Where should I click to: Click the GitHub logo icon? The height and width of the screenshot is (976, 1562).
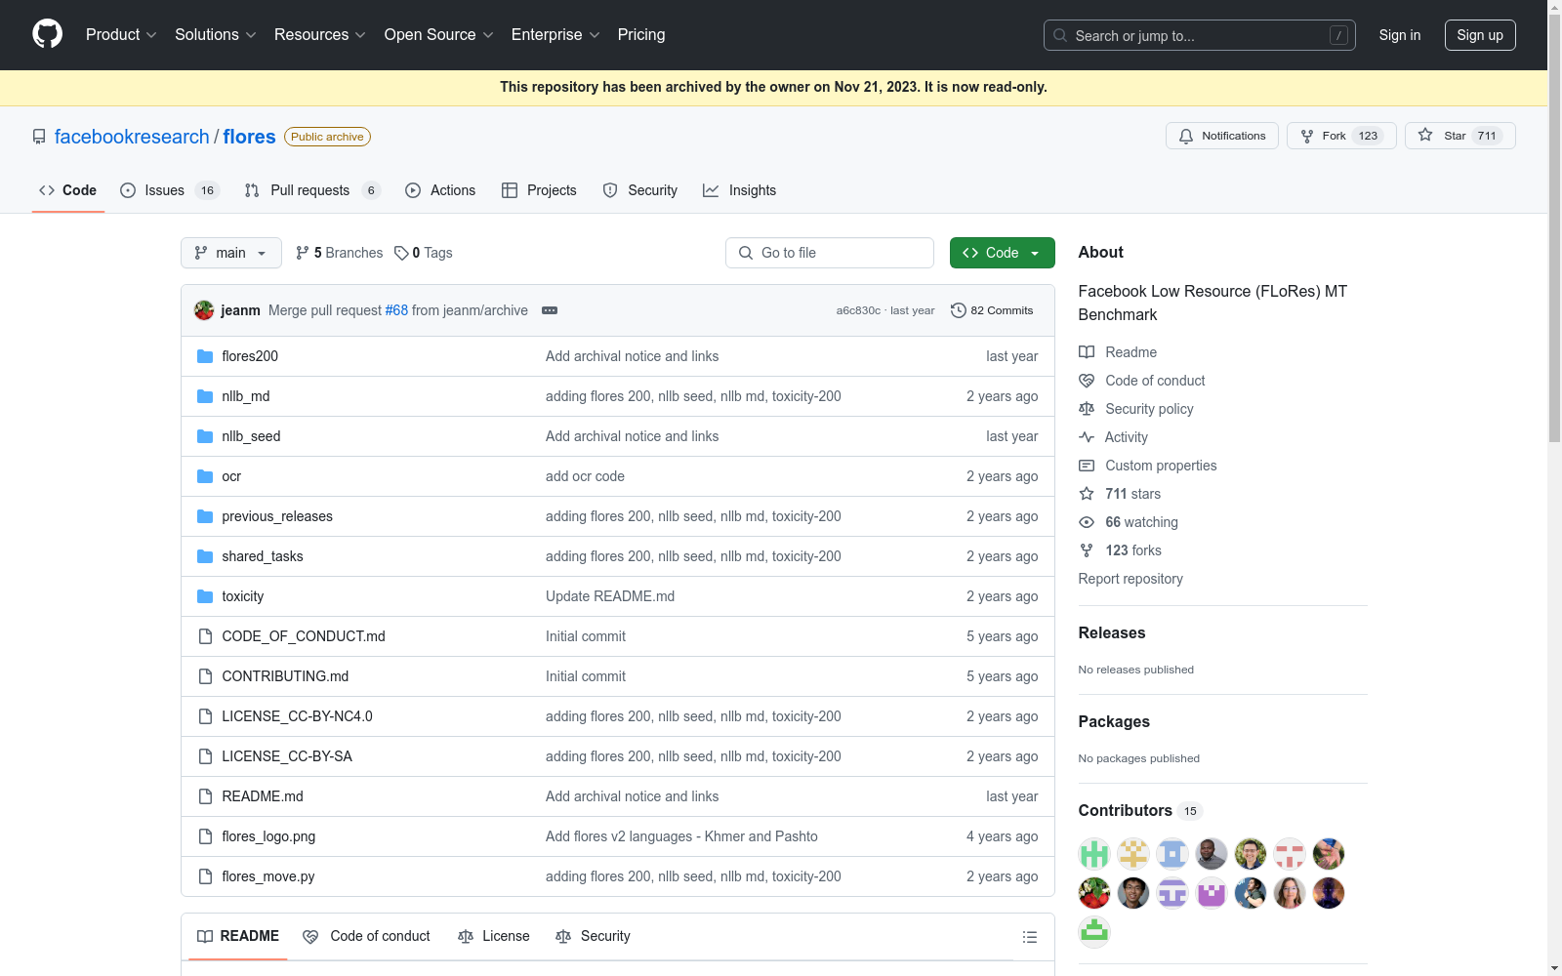47,34
